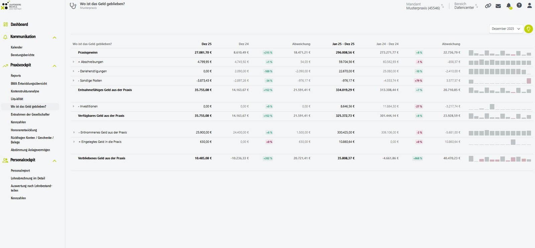Open Liquidität in the sidebar
The height and width of the screenshot is (248, 535).
click(x=17, y=99)
